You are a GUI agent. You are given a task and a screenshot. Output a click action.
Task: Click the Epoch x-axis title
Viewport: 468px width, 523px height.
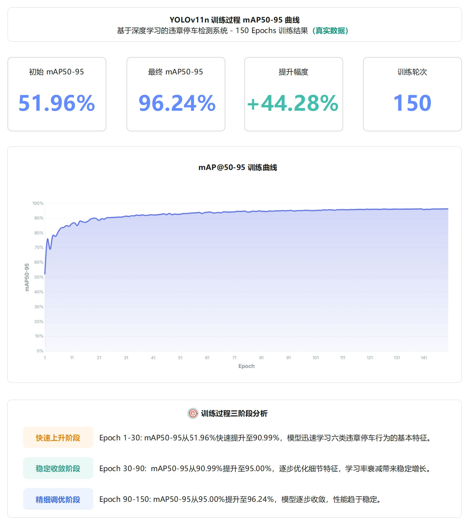[246, 366]
